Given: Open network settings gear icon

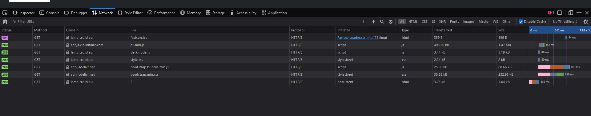Looking at the screenshot, I should [x=586, y=22].
